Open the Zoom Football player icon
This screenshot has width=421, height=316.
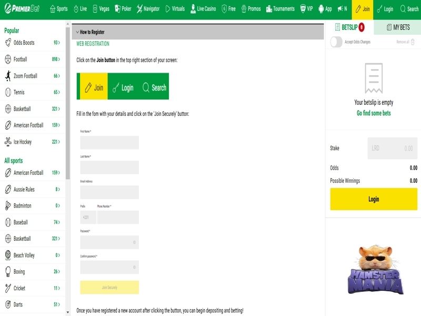point(8,76)
